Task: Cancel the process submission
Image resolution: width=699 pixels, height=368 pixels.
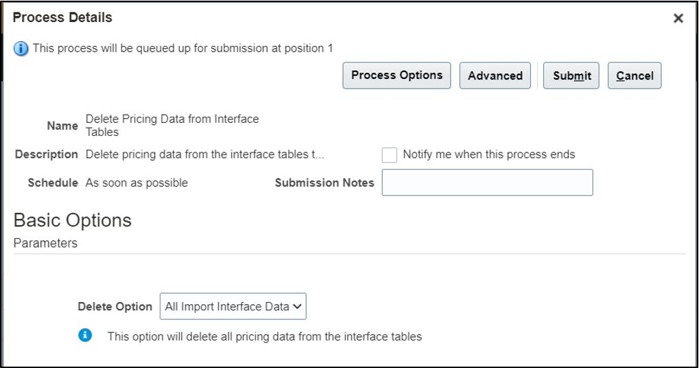Action: (x=635, y=76)
